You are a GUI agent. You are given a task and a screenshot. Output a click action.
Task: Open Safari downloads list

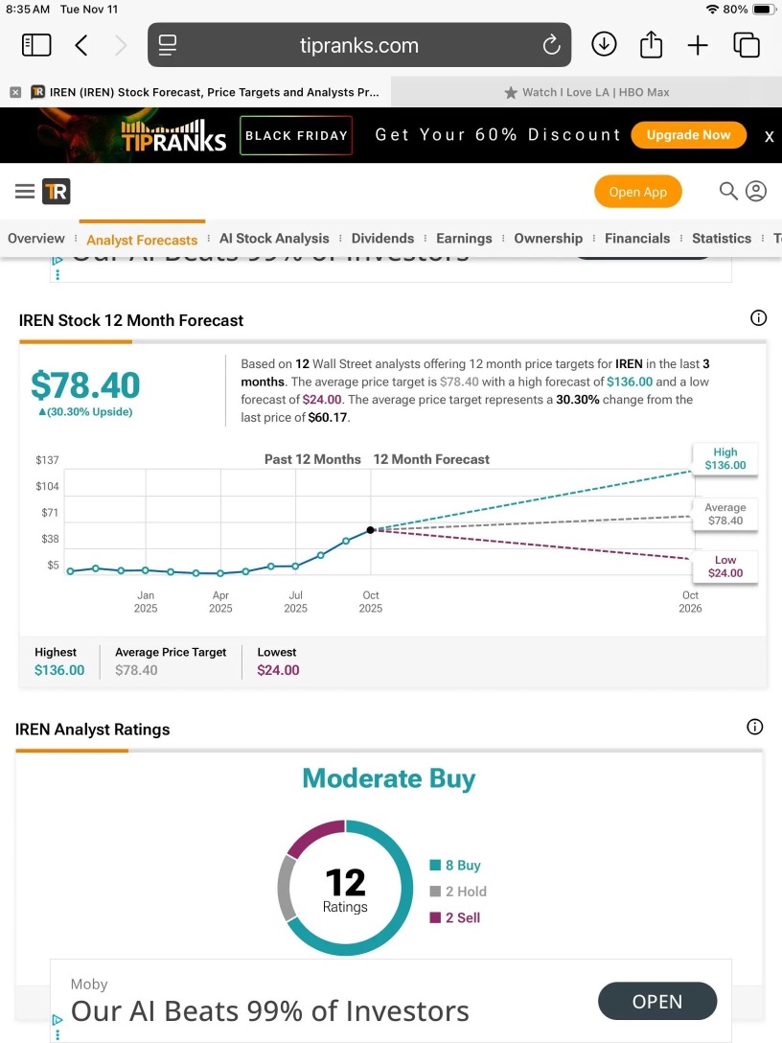[604, 44]
